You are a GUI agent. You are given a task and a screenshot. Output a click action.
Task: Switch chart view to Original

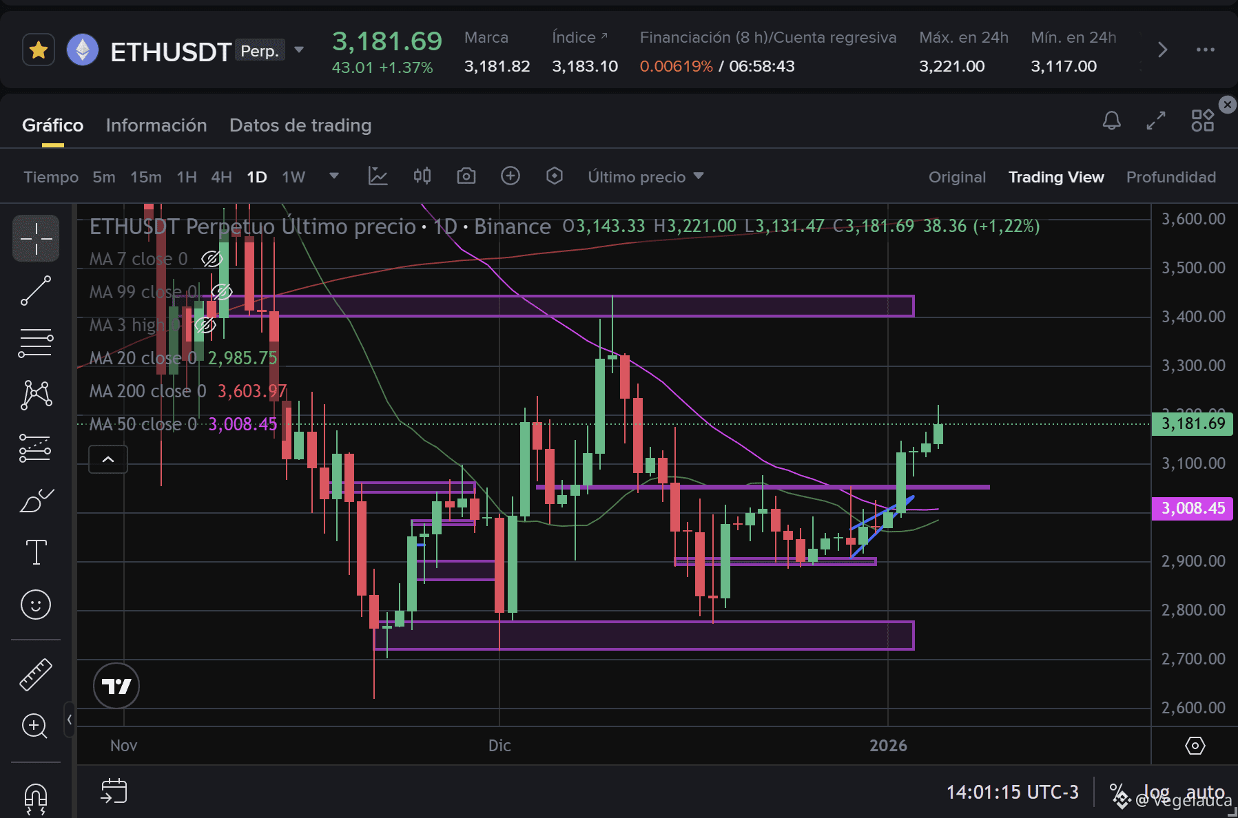pyautogui.click(x=957, y=177)
